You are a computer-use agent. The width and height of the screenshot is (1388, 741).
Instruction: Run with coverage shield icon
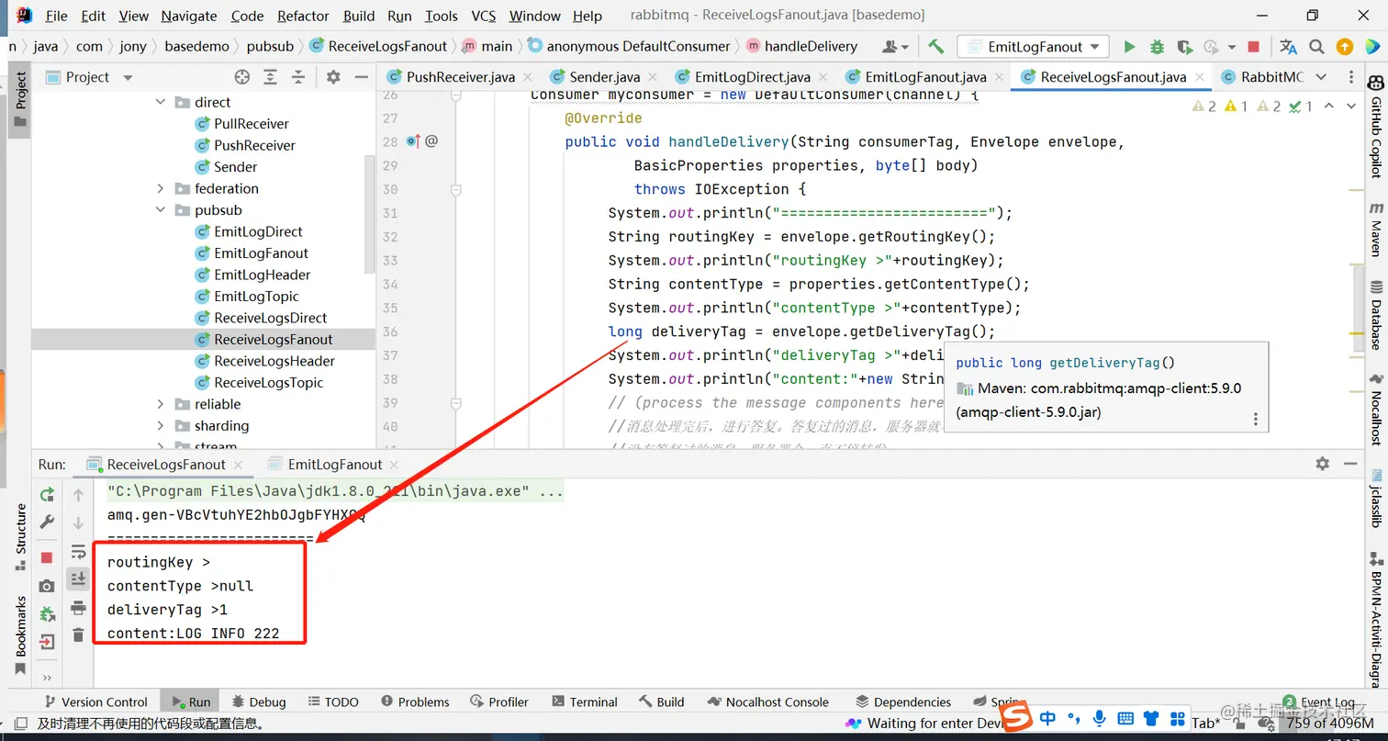point(1184,47)
